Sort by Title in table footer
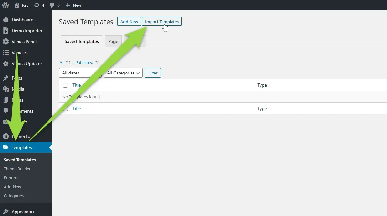The image size is (387, 216). click(77, 108)
